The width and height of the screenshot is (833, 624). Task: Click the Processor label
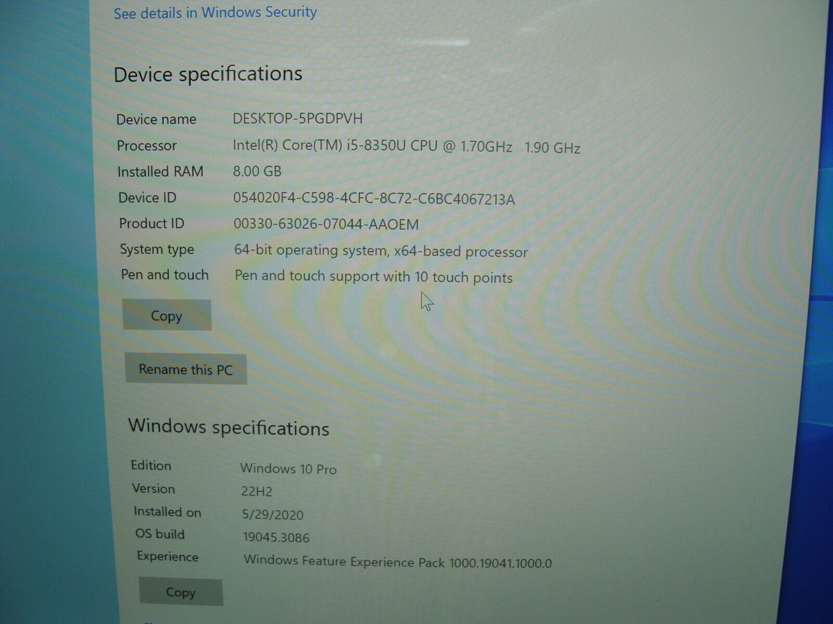click(147, 146)
